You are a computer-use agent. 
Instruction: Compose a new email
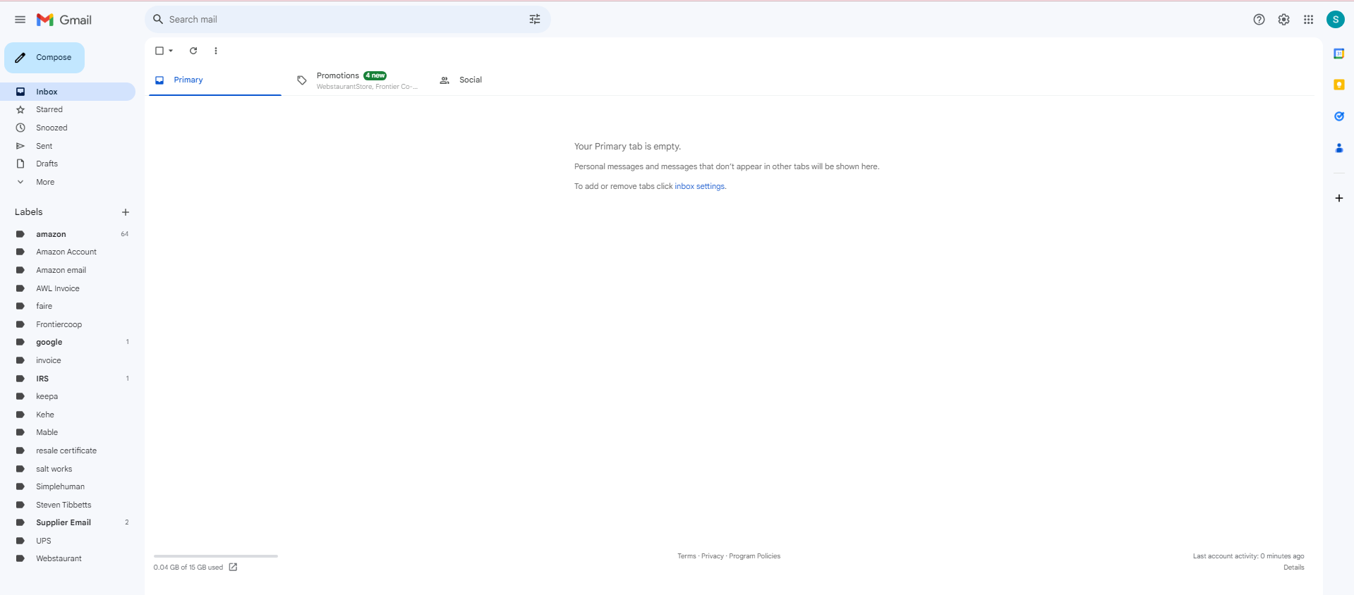[x=44, y=58]
